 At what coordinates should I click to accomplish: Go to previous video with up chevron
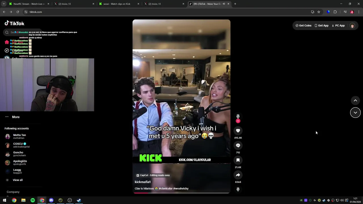[355, 101]
